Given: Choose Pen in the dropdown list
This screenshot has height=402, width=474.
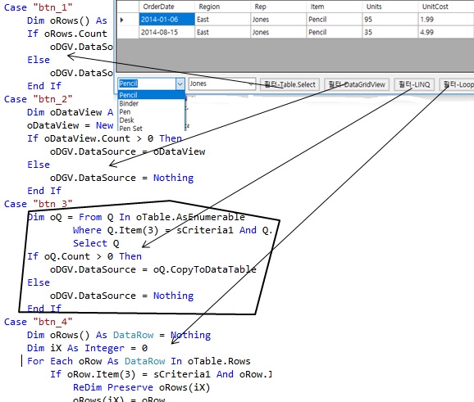Looking at the screenshot, I should click(151, 112).
